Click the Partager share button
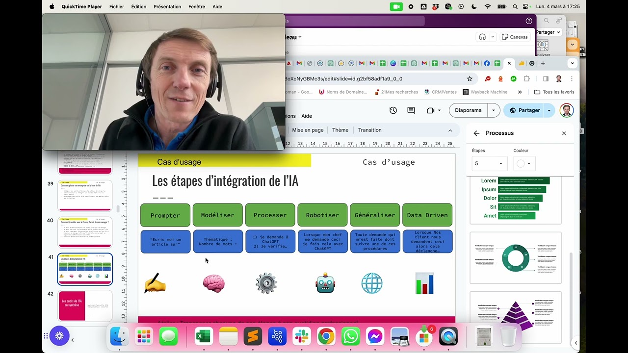The width and height of the screenshot is (628, 353). 524,110
